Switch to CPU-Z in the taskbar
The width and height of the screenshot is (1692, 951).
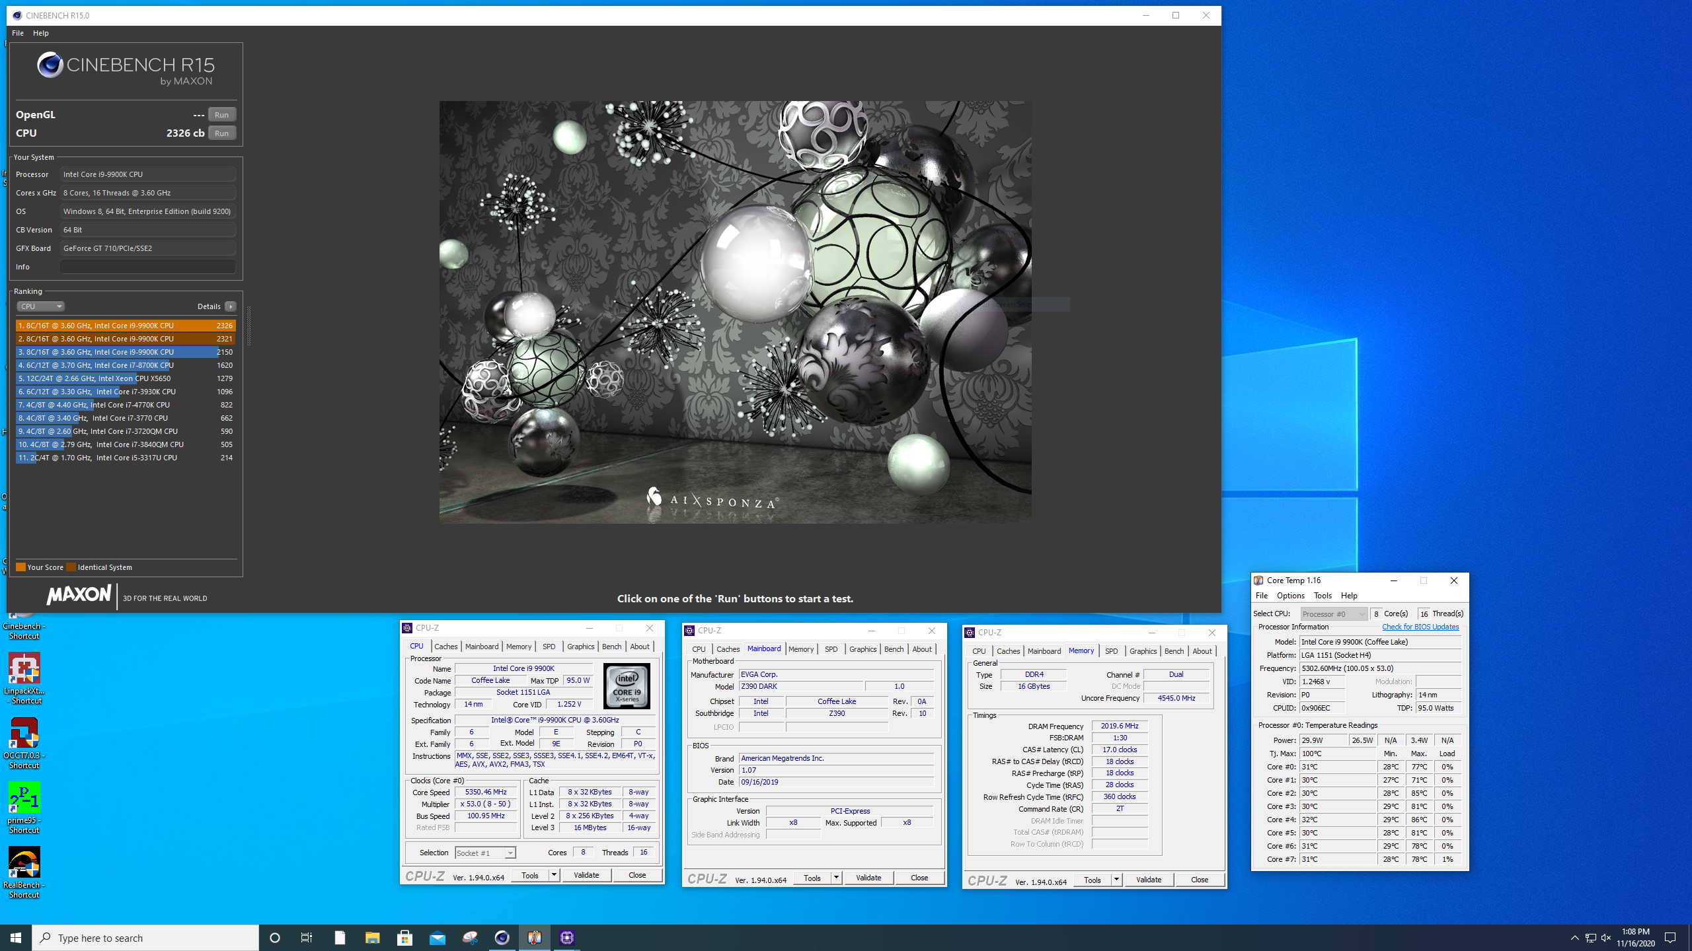(566, 938)
